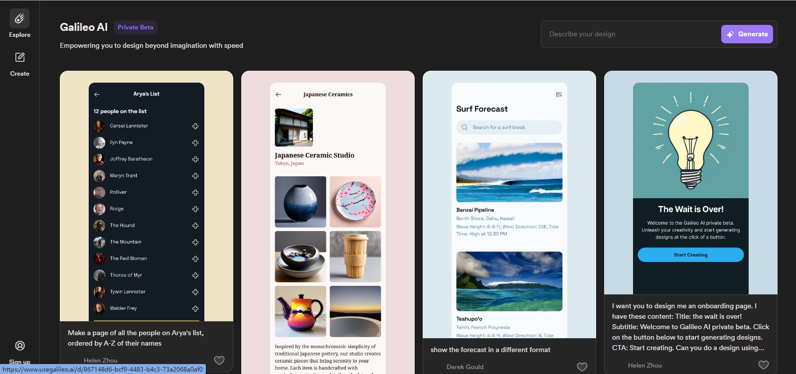Click the Teahupo'o wave photo
The image size is (796, 374).
click(x=509, y=281)
